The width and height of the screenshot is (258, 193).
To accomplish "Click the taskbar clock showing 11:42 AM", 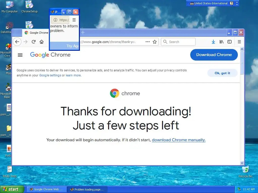I will tap(249, 189).
